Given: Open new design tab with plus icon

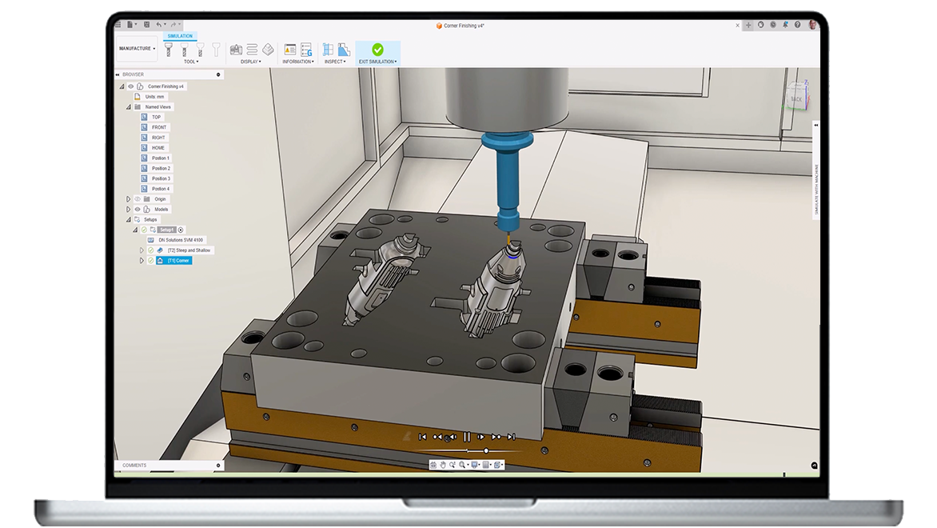Looking at the screenshot, I should 748,25.
